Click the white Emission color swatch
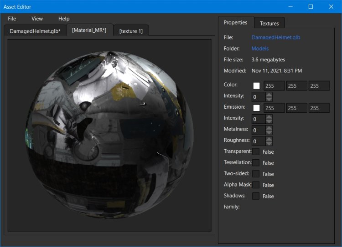The height and width of the screenshot is (247, 342). point(256,108)
